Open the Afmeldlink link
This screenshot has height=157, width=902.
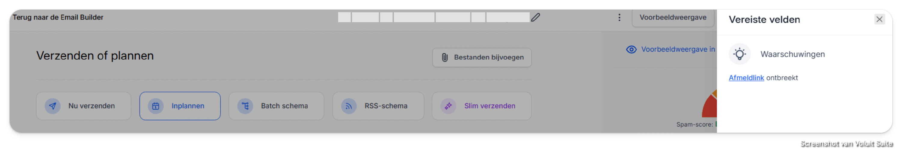[x=746, y=78]
